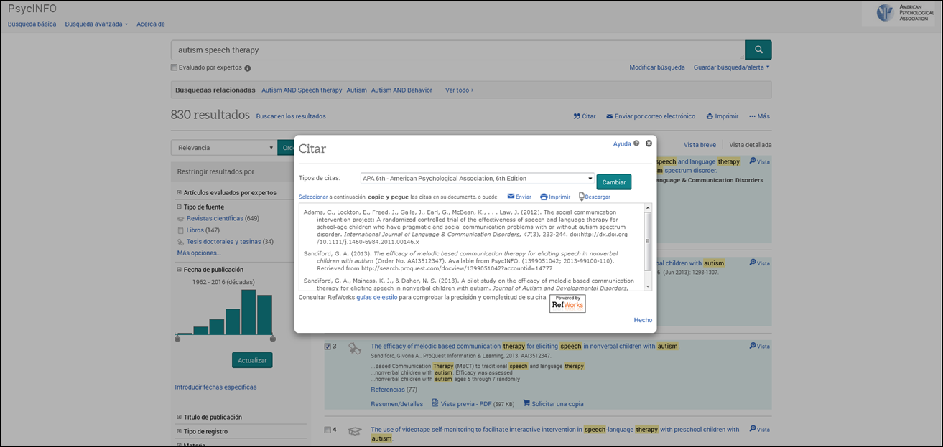Click the right handle of date range slider
943x447 pixels.
pyautogui.click(x=273, y=338)
